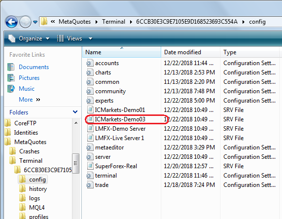282x219 pixels.
Task: Click the Views layout icon
Action: [x=60, y=38]
